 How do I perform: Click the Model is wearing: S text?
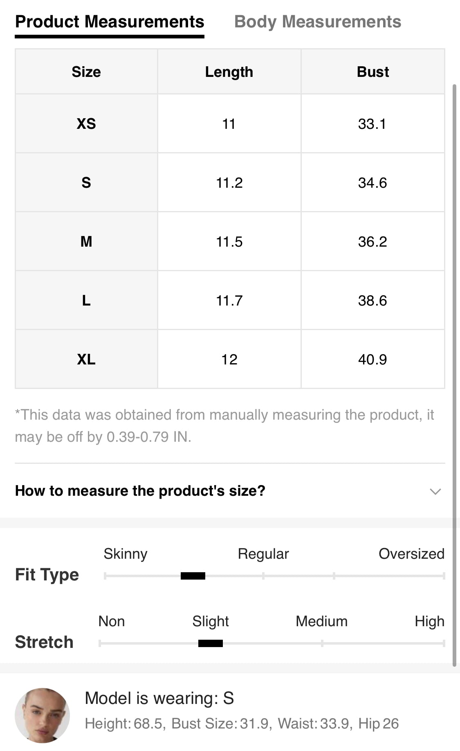(159, 698)
